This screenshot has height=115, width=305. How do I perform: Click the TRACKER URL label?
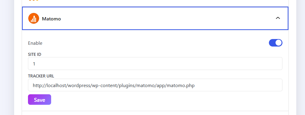coord(41,76)
